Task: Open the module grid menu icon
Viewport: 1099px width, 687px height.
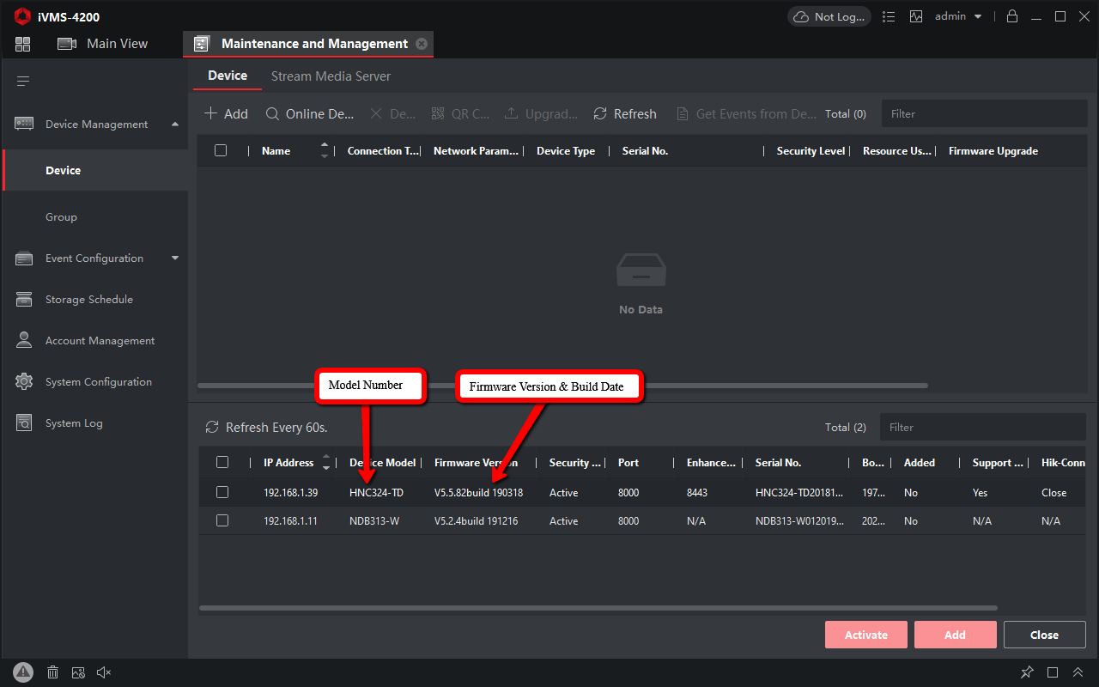Action: coord(23,44)
